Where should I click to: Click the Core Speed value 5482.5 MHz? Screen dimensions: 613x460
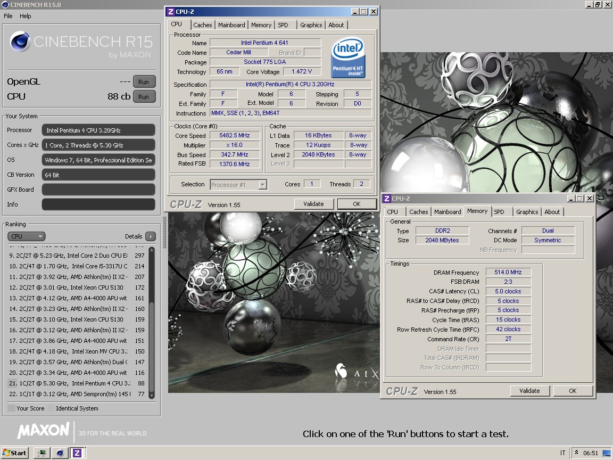pos(235,135)
